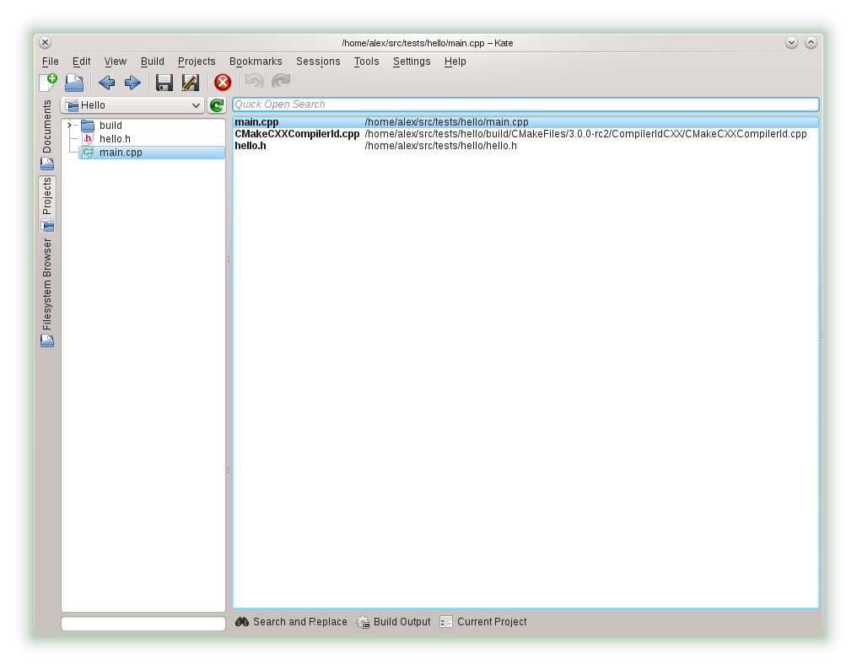
Task: Click the Open file toolbar icon
Action: pos(74,82)
